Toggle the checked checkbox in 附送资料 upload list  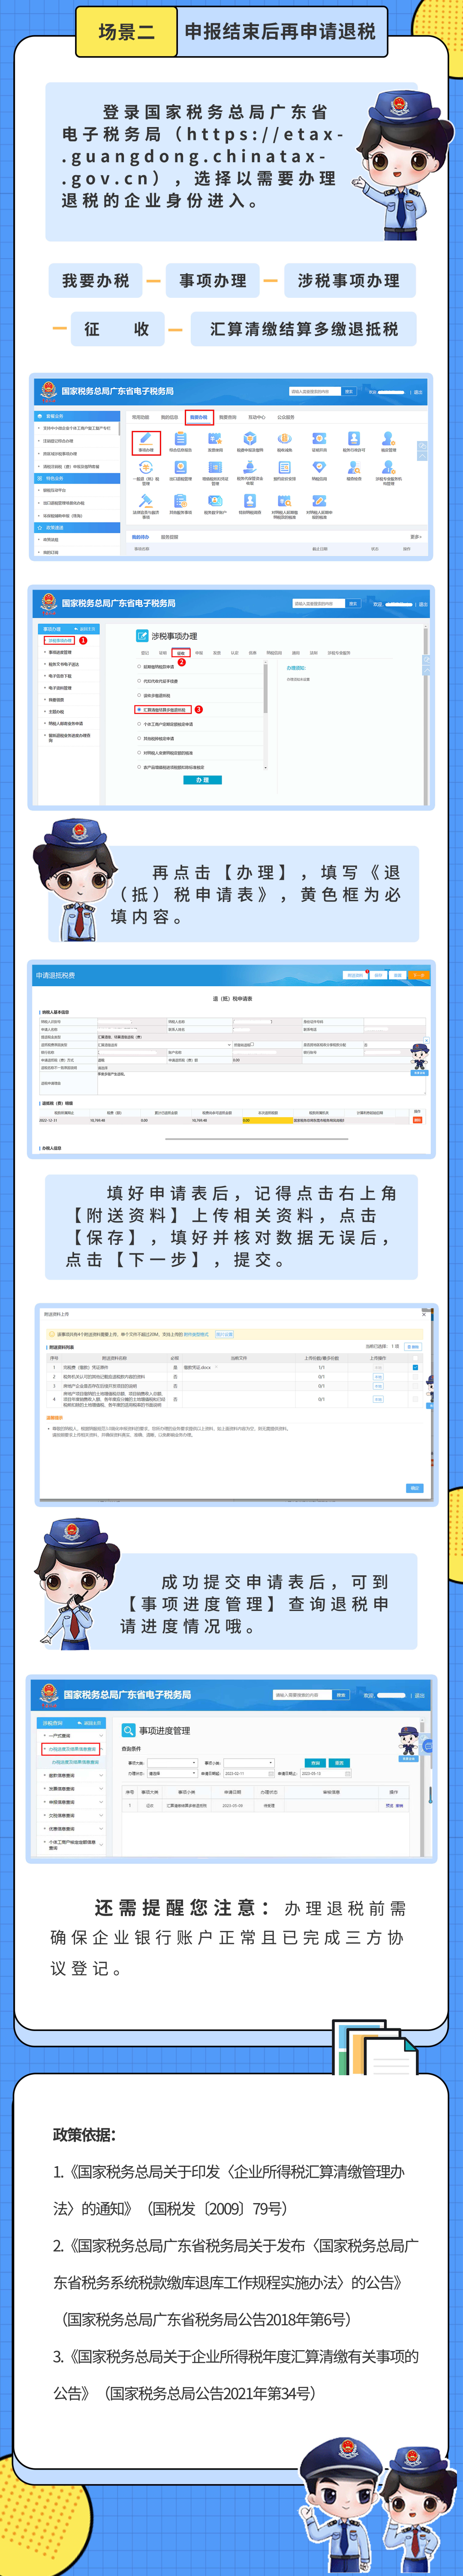pos(415,1367)
